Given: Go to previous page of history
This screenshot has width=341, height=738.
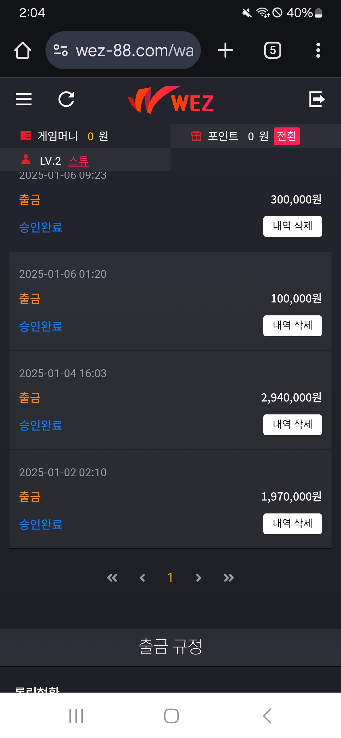Looking at the screenshot, I should point(142,578).
